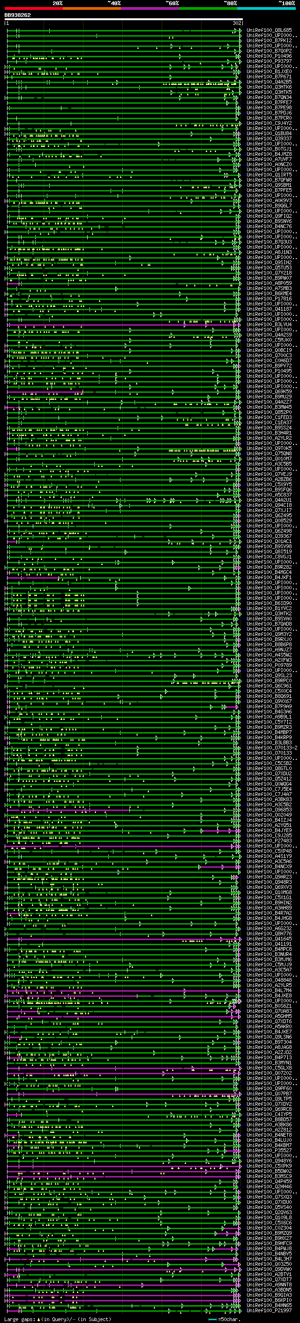Image resolution: width=300 pixels, height=1323 pixels.
Task: Open the UniRef100_A8J1N3 hit
Action: tap(269, 252)
